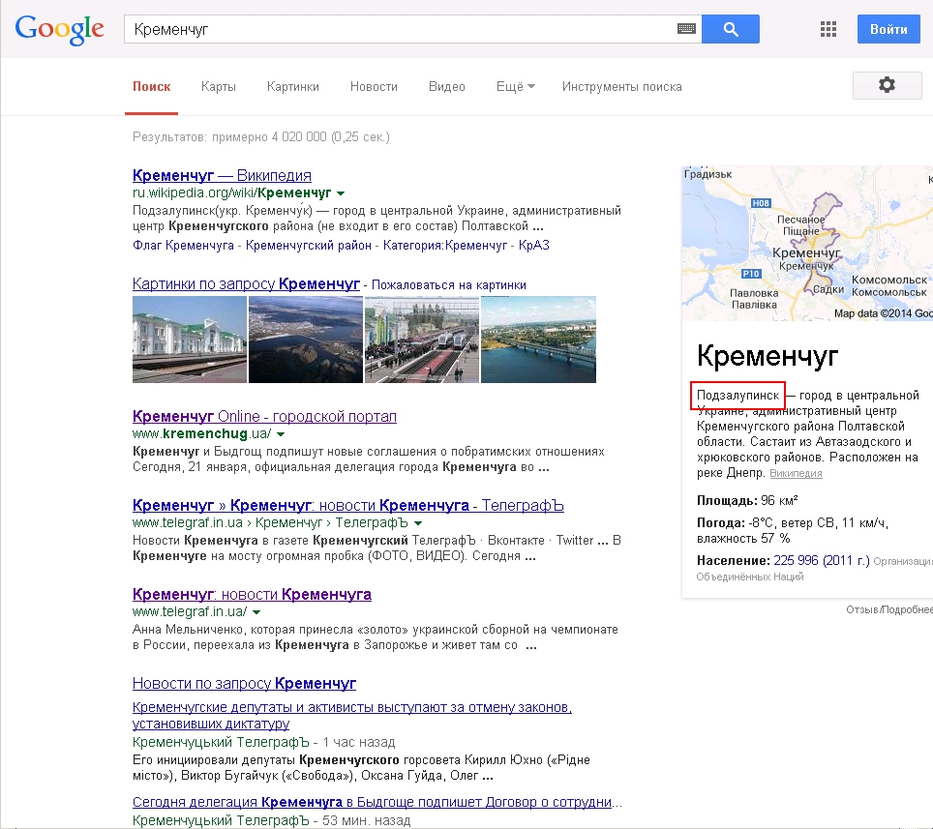Viewport: 933px width, 829px height.
Task: Expand arrow next to ru.wikipedia.org URL
Action: [x=341, y=193]
